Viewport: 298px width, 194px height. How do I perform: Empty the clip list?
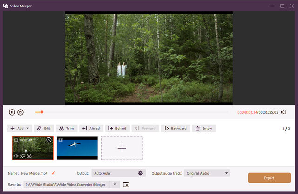[x=204, y=129]
